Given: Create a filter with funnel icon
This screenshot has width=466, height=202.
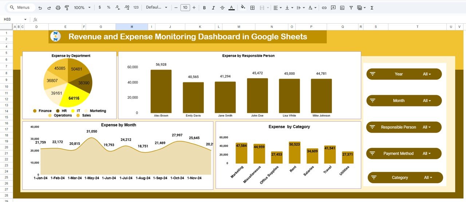Looking at the screenshot, I should coord(351,8).
